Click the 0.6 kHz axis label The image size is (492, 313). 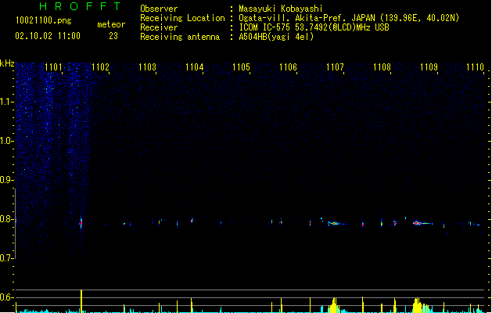(x=7, y=297)
